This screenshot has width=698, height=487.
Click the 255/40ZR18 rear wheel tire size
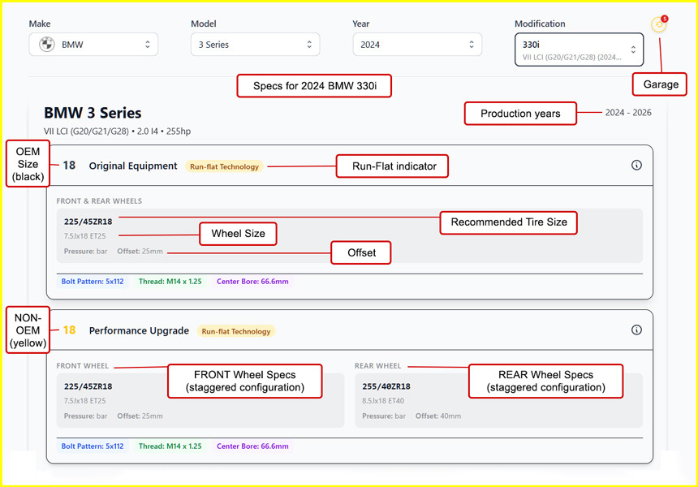click(x=386, y=386)
